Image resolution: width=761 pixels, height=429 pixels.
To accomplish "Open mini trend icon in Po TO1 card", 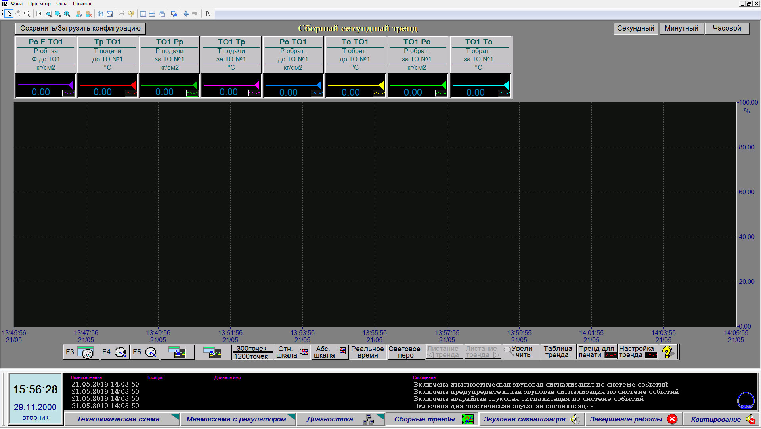I will coord(316,94).
